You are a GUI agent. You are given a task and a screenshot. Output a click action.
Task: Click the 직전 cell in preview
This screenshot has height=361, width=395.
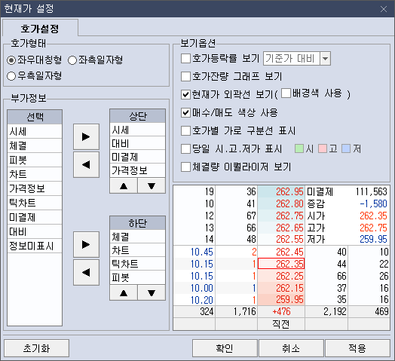point(281,324)
